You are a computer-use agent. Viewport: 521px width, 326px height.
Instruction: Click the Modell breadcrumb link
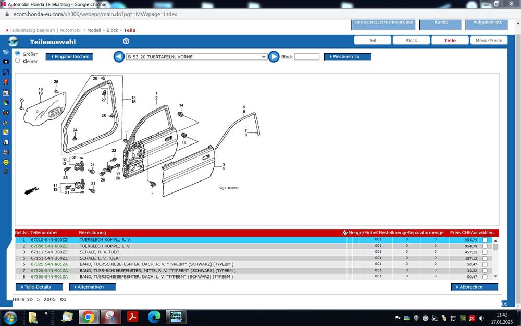94,30
